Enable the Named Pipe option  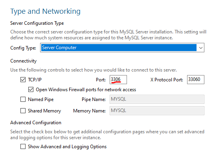[x=23, y=99]
